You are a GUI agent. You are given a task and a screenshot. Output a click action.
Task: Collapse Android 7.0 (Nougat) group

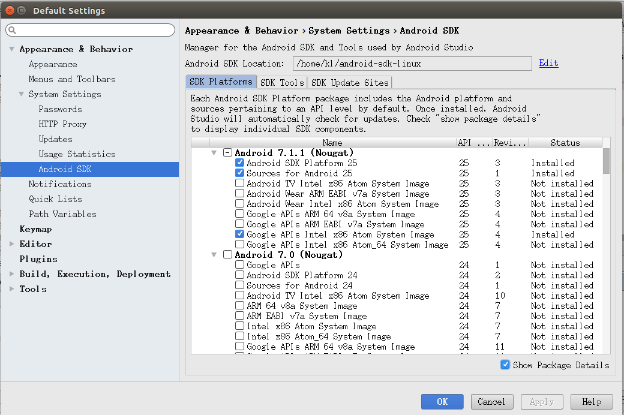coord(214,255)
